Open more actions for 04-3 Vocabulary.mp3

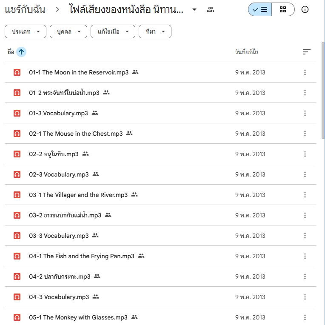click(x=305, y=297)
